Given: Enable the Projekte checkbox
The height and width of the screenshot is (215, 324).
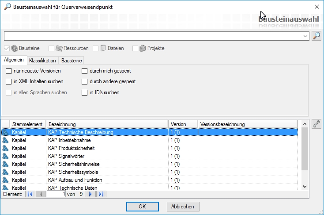Looking at the screenshot, I should coord(135,49).
